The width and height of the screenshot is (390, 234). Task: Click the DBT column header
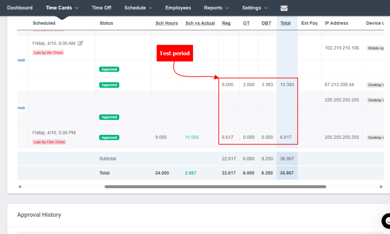[266, 23]
